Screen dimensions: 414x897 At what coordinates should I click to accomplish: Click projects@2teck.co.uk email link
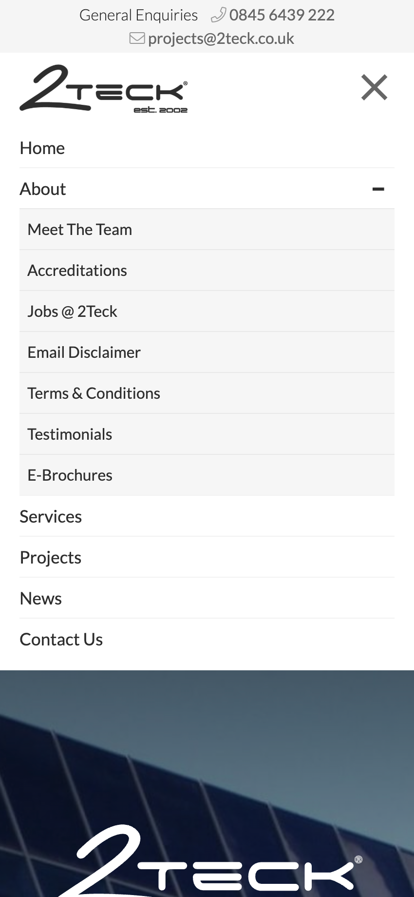221,39
